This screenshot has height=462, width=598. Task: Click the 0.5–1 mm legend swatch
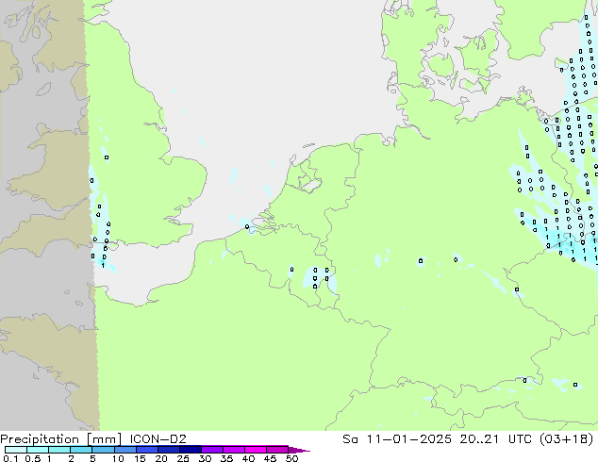pyautogui.click(x=38, y=450)
